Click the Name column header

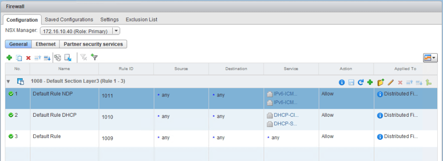(64, 69)
